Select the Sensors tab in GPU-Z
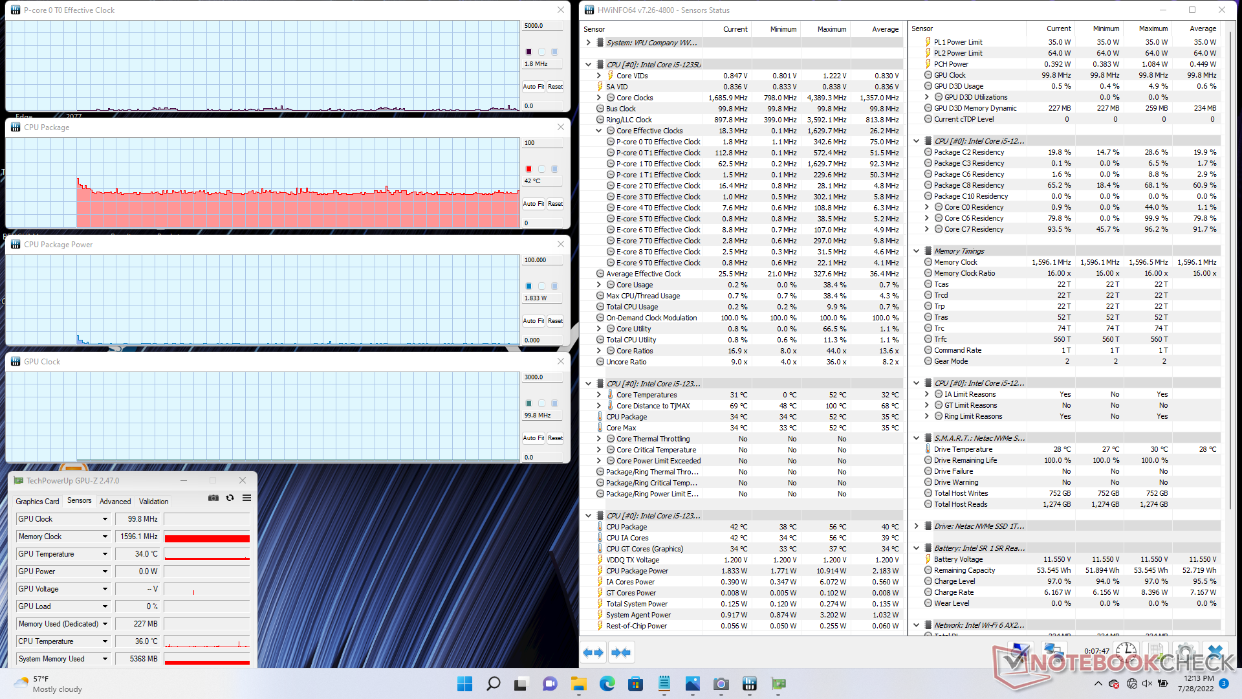This screenshot has width=1242, height=699. click(x=80, y=501)
